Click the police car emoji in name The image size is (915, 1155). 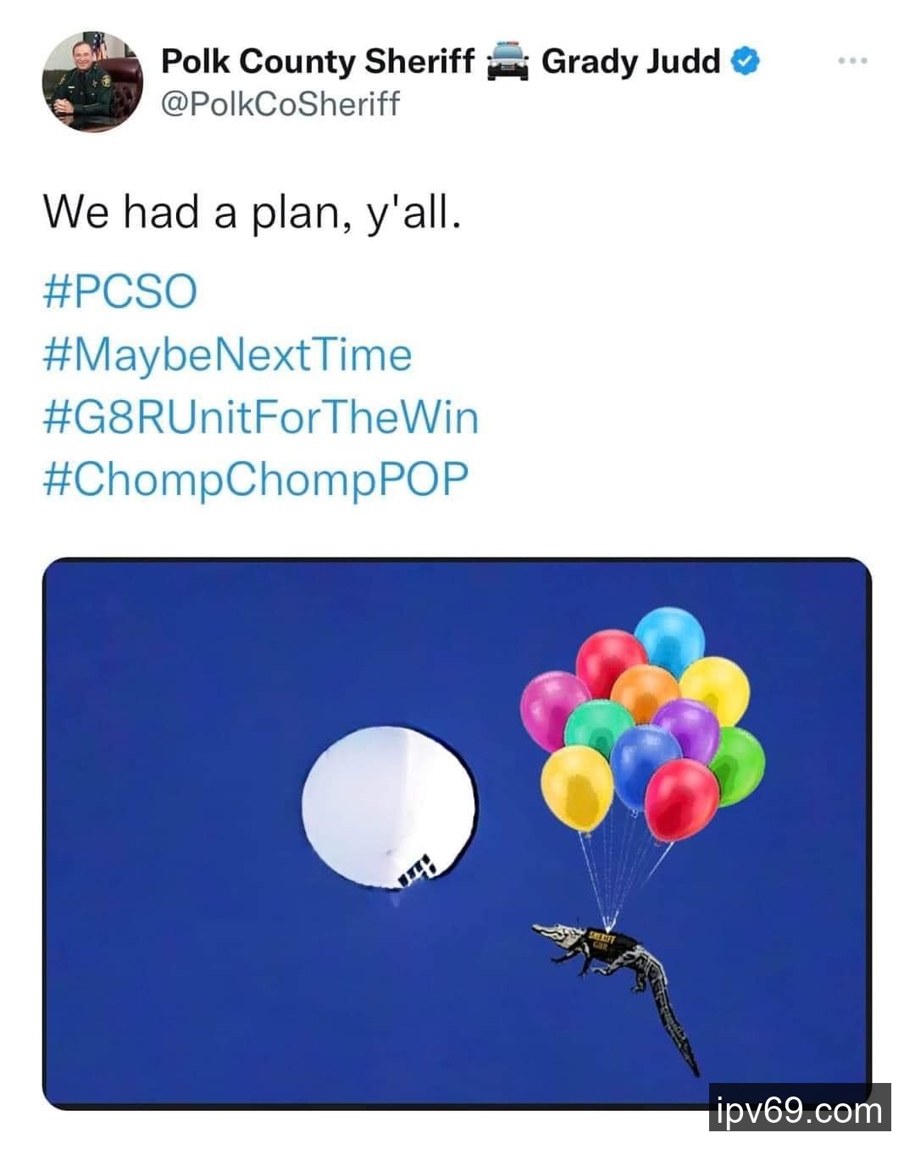click(507, 62)
